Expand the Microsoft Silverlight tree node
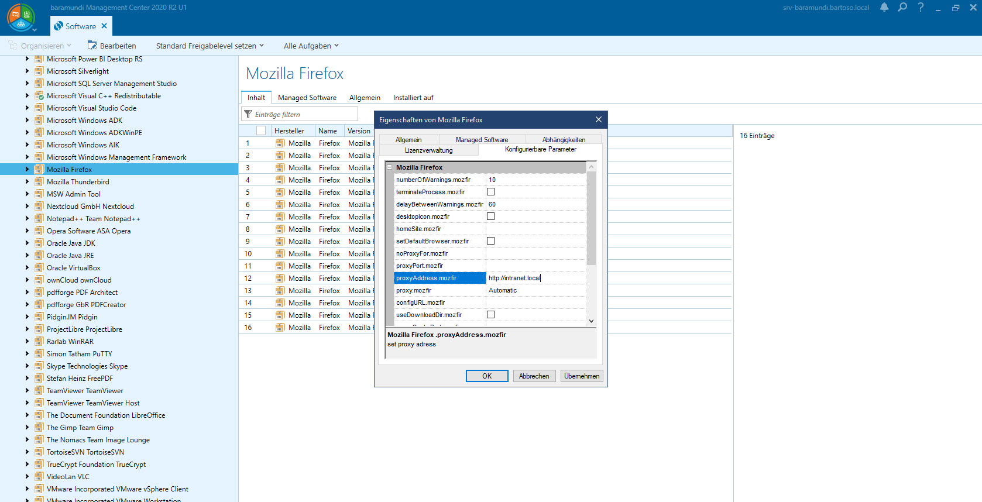This screenshot has width=982, height=502. pos(27,71)
